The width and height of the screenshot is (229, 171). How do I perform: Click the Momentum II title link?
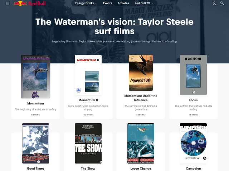click(88, 100)
